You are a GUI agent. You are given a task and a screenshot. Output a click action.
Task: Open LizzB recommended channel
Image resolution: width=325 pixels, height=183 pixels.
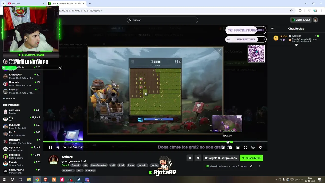22,134
